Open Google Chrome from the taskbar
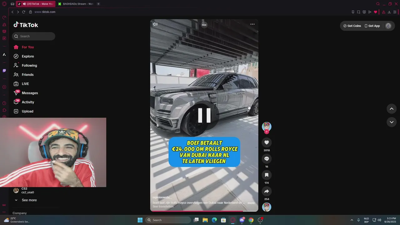 pos(251,220)
